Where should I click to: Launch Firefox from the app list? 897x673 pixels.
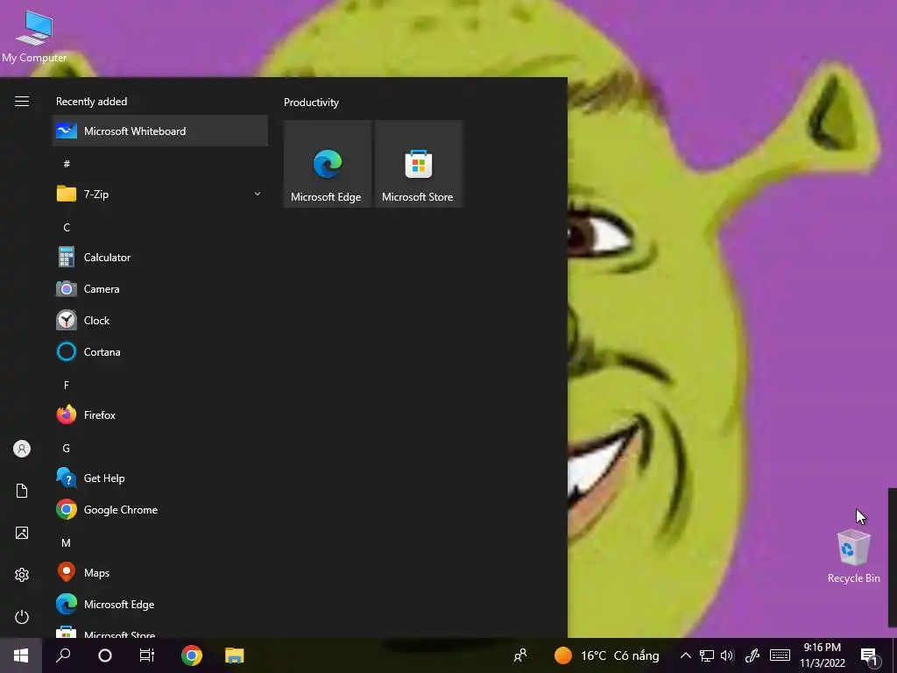pyautogui.click(x=160, y=414)
